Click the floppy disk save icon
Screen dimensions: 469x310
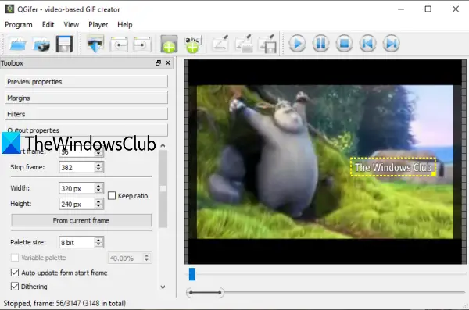64,44
